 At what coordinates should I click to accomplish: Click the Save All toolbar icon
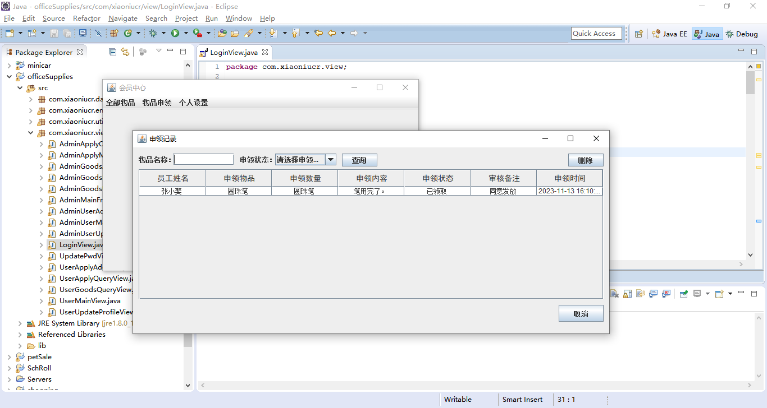[x=67, y=34]
